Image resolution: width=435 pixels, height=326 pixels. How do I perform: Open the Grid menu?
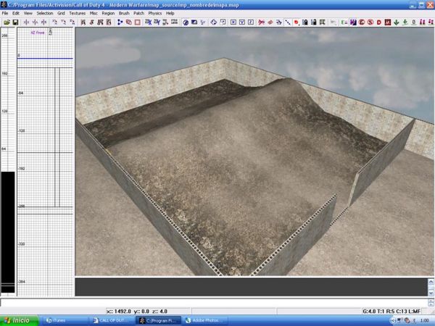[61, 13]
